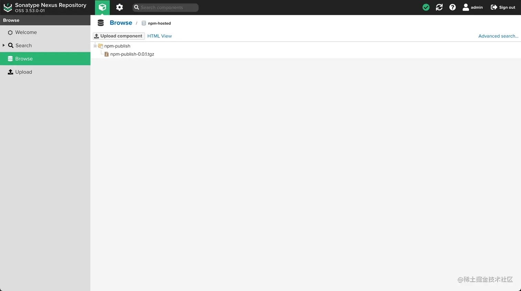Click the Browse breadcrumb link
The image size is (521, 291).
[x=121, y=23]
